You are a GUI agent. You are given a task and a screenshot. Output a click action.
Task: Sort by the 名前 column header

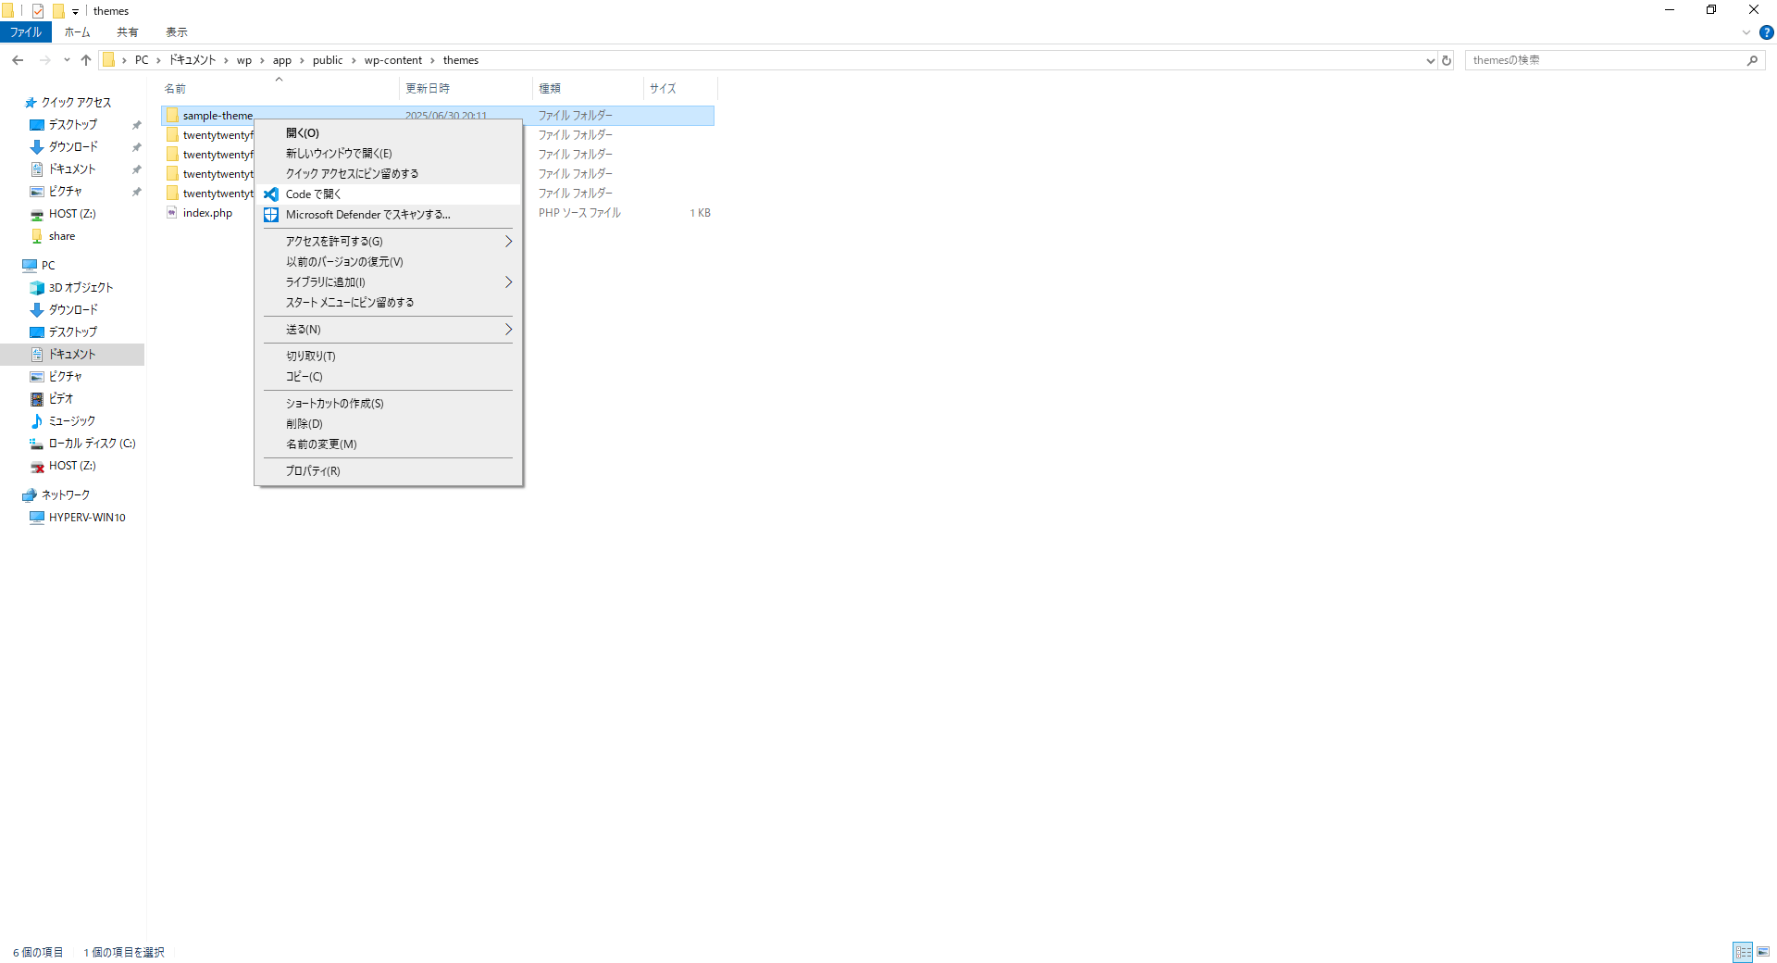pyautogui.click(x=280, y=89)
